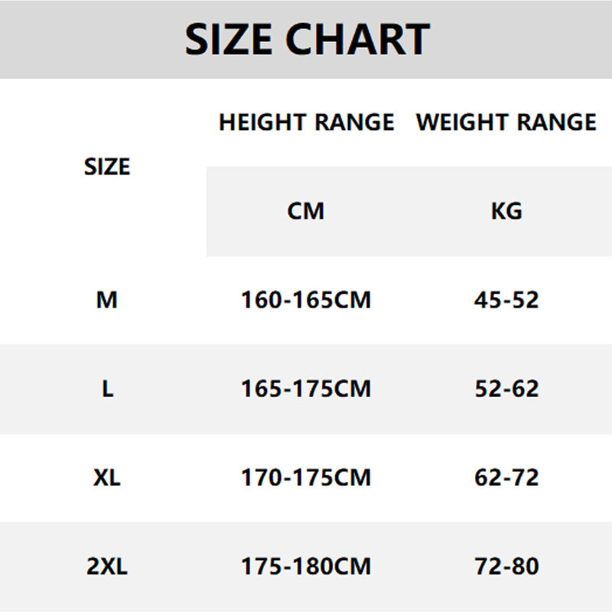Click the CM unit label

pyautogui.click(x=306, y=210)
